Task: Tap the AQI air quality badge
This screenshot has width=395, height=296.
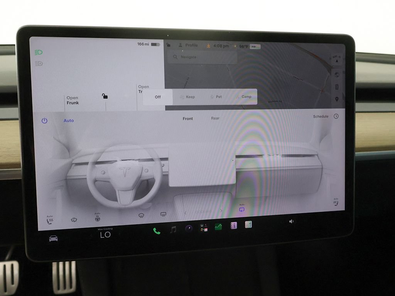Action: [255, 47]
